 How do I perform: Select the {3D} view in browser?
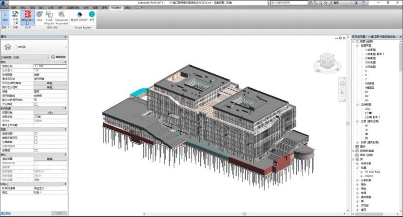point(367,109)
